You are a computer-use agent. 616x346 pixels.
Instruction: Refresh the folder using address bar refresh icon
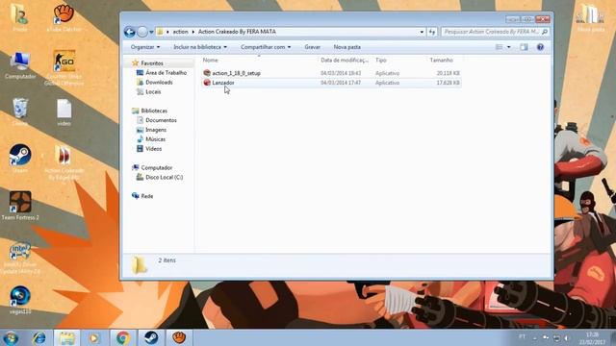pyautogui.click(x=432, y=32)
